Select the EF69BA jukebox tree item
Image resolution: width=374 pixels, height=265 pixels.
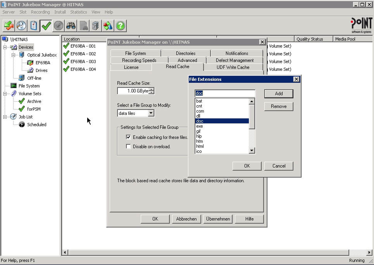pyautogui.click(x=43, y=63)
